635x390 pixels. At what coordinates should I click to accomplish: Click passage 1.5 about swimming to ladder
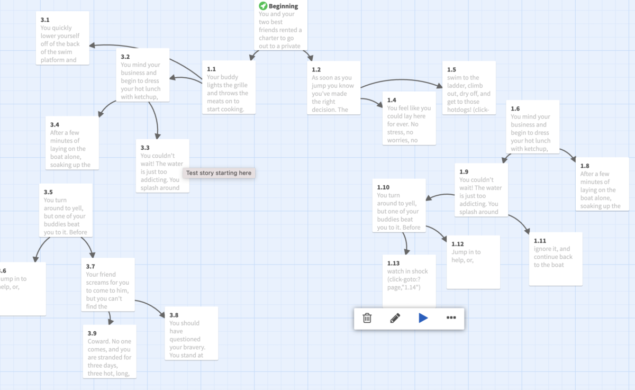(x=469, y=88)
